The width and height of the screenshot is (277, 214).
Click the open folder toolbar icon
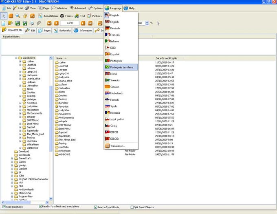coord(11,23)
